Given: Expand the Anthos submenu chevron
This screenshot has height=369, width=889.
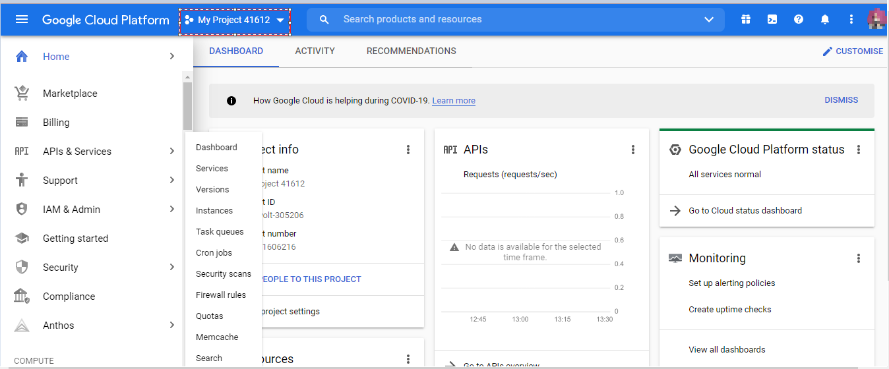Looking at the screenshot, I should pos(171,326).
